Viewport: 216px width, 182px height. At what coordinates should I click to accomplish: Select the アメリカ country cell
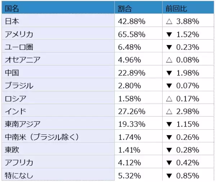pos(20,34)
